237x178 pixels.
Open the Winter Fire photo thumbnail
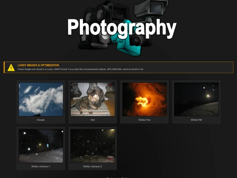144,99
